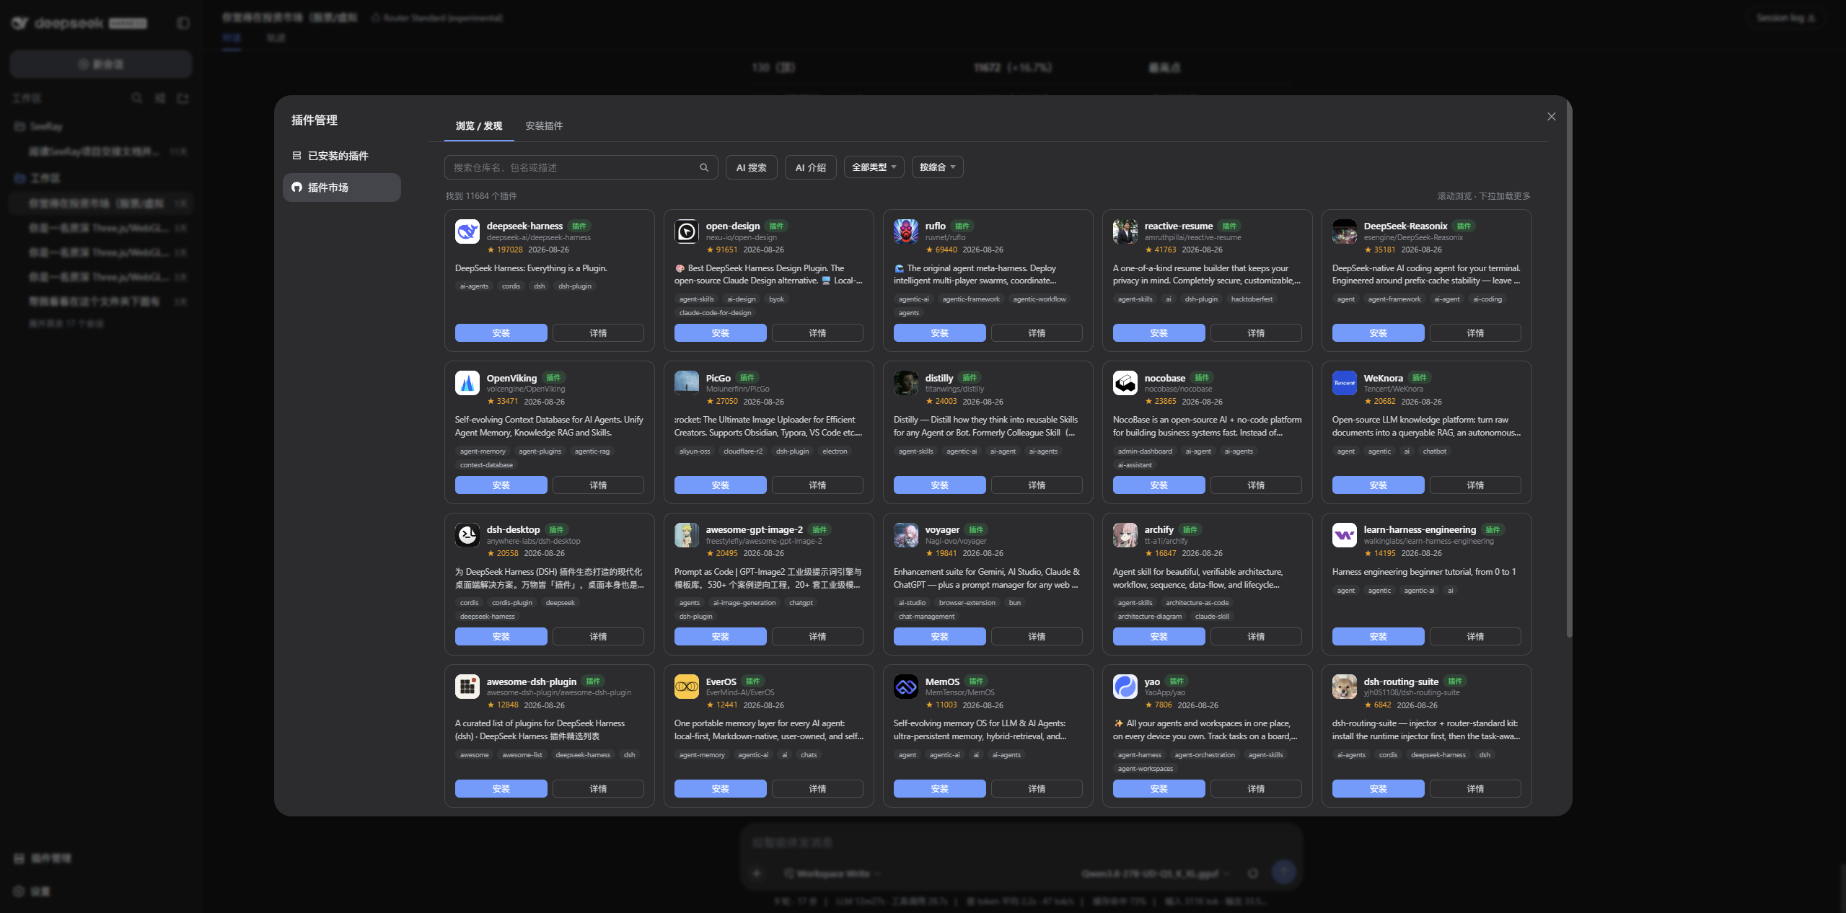The height and width of the screenshot is (913, 1846).
Task: Open the 全部类型 type filter dropdown
Action: click(874, 167)
